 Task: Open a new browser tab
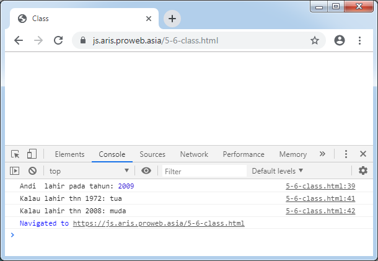(x=172, y=19)
